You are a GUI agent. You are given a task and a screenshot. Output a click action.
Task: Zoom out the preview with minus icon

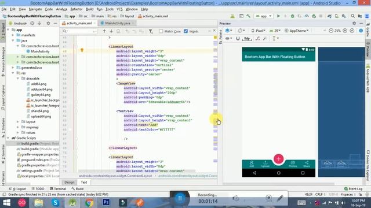coord(331,31)
